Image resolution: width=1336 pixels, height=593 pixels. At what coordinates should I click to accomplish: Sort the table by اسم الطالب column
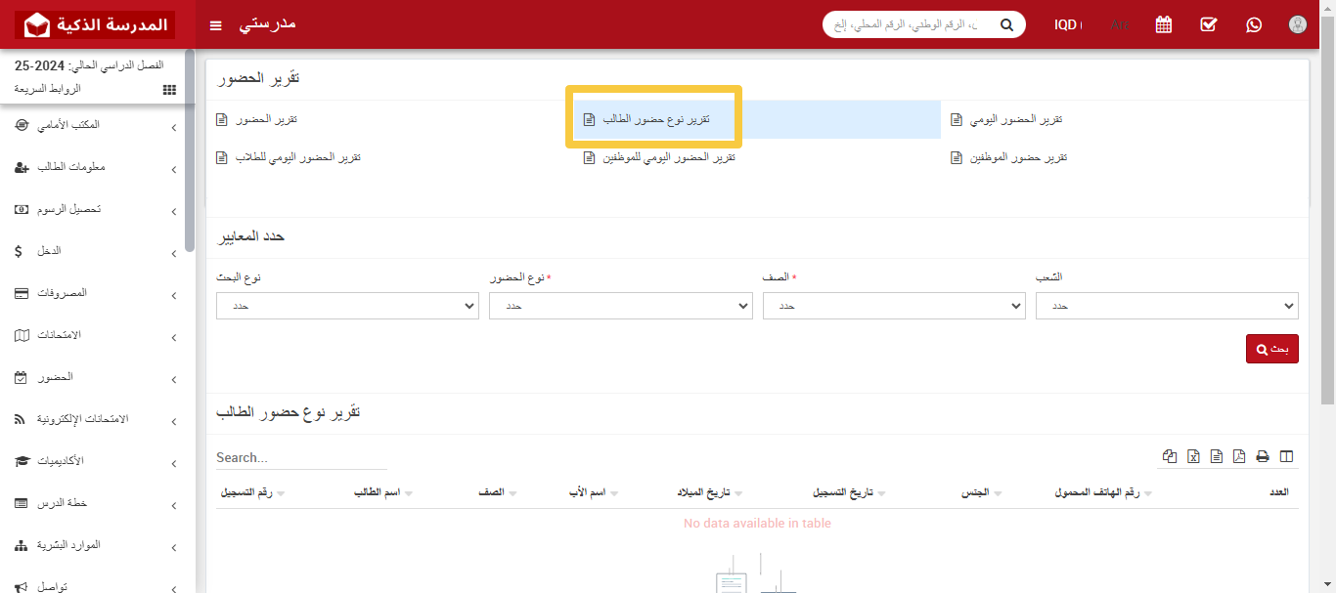pyautogui.click(x=379, y=491)
